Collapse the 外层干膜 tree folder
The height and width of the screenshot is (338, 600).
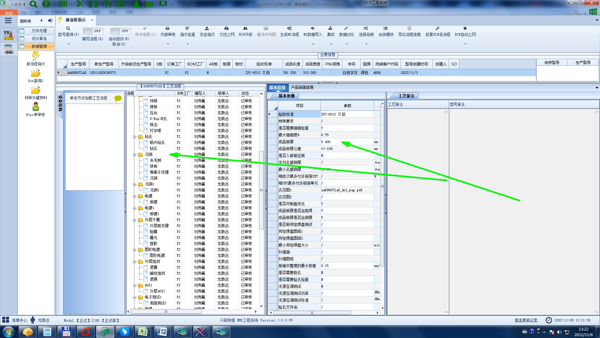[x=134, y=220]
